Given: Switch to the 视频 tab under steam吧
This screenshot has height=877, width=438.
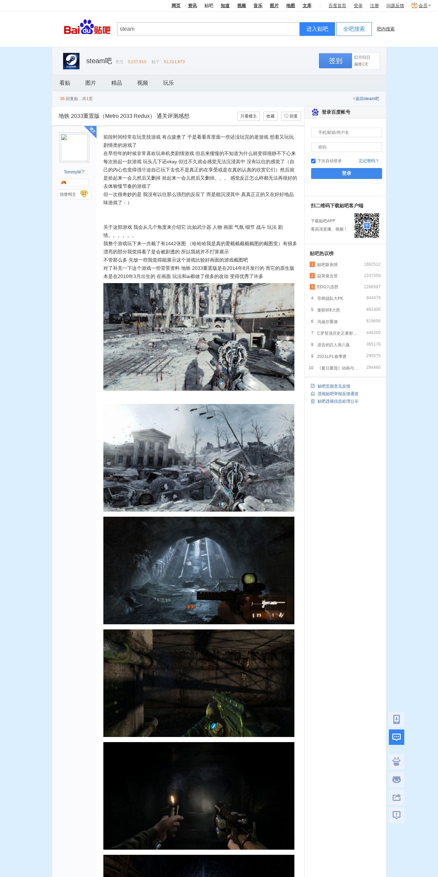Looking at the screenshot, I should 143,83.
